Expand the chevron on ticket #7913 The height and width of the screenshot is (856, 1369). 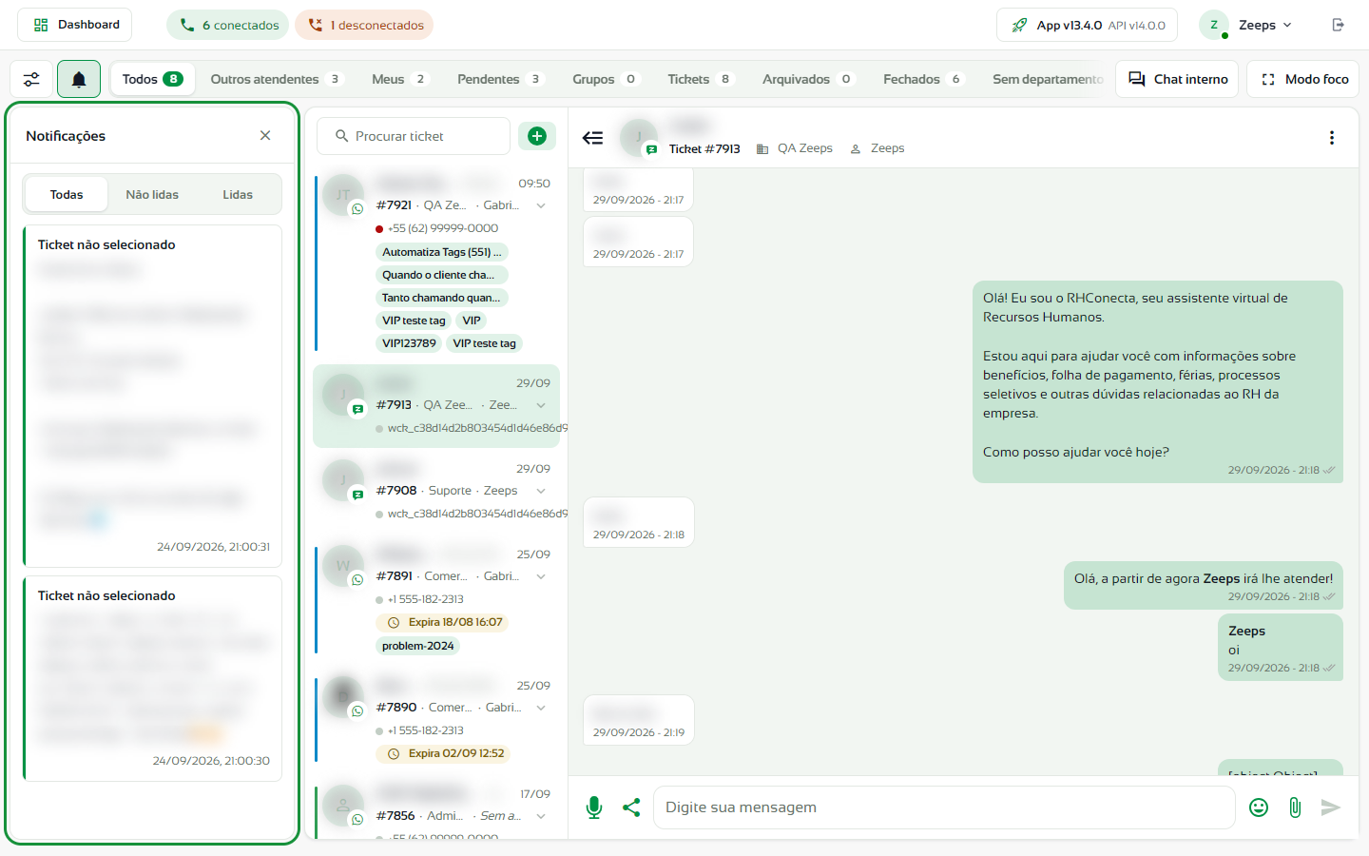pos(541,405)
